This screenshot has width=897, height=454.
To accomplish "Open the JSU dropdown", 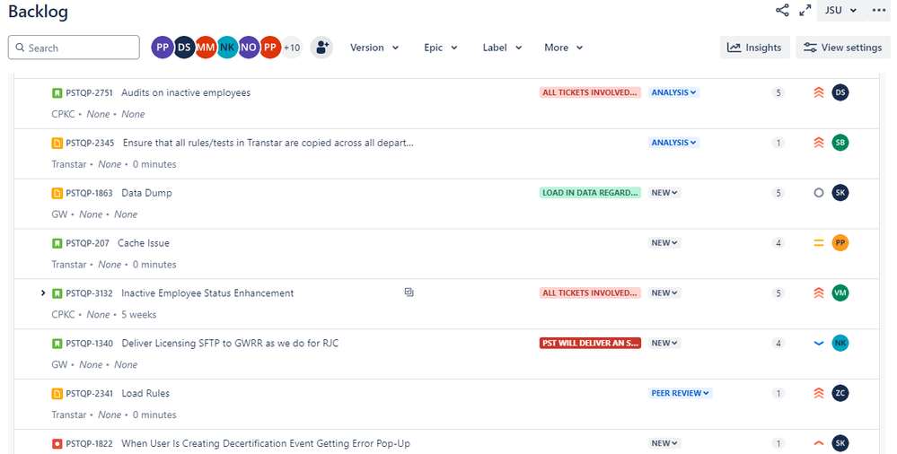I will click(840, 10).
